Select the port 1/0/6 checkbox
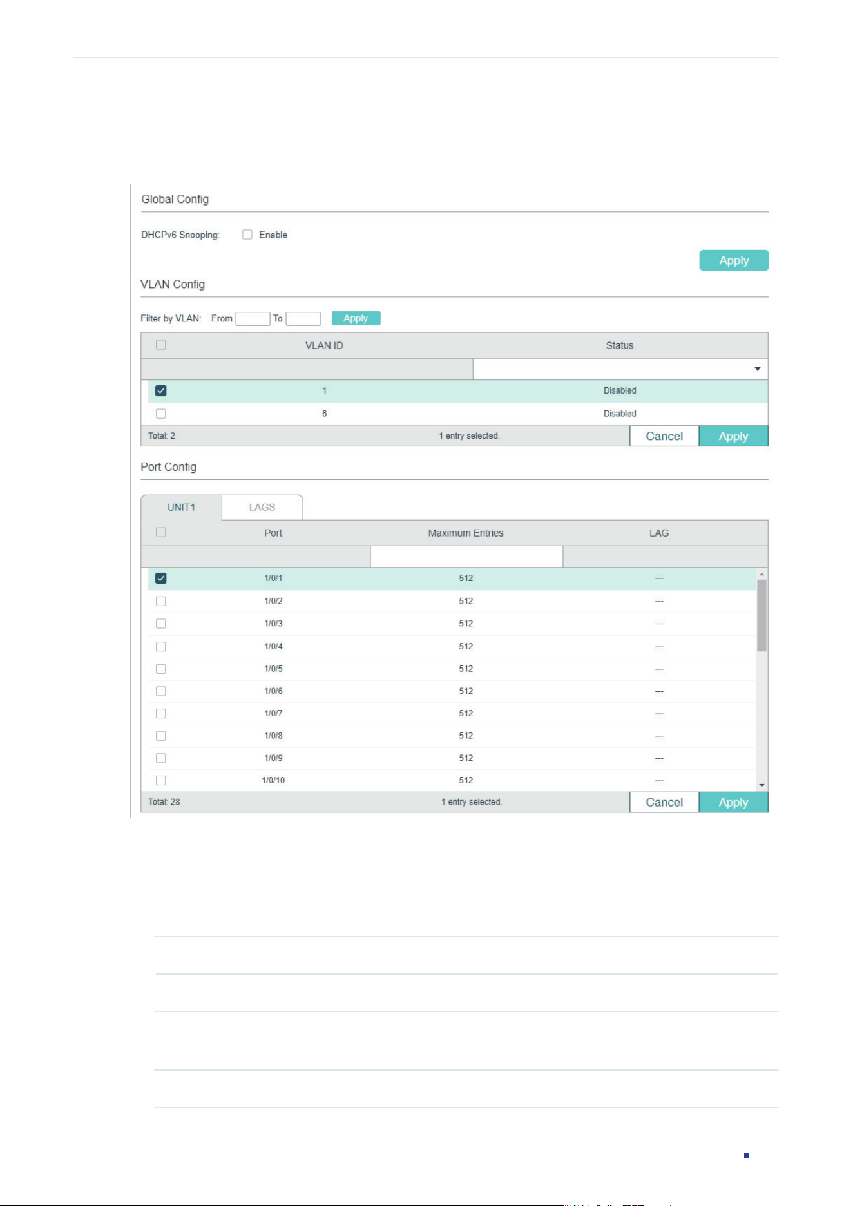Screen dimensions: 853x1206 pyautogui.click(x=161, y=691)
